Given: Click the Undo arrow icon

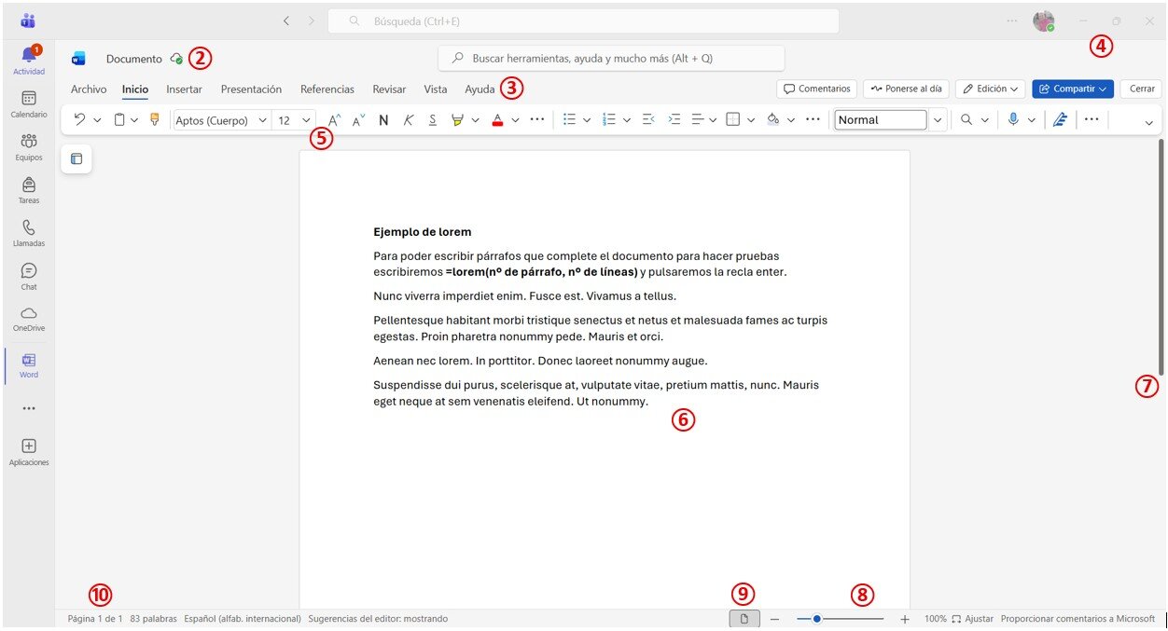Looking at the screenshot, I should click(x=80, y=119).
